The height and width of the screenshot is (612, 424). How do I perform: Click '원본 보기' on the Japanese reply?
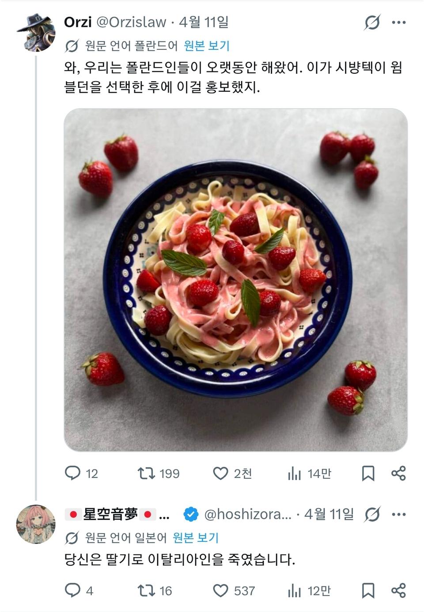196,537
